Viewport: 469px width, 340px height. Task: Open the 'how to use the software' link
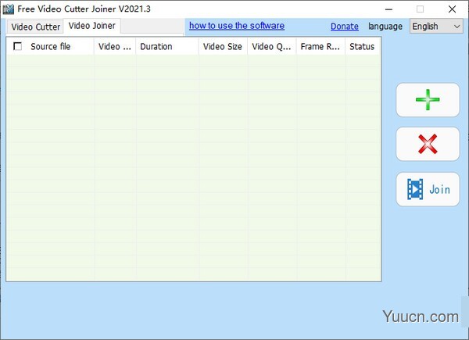237,26
